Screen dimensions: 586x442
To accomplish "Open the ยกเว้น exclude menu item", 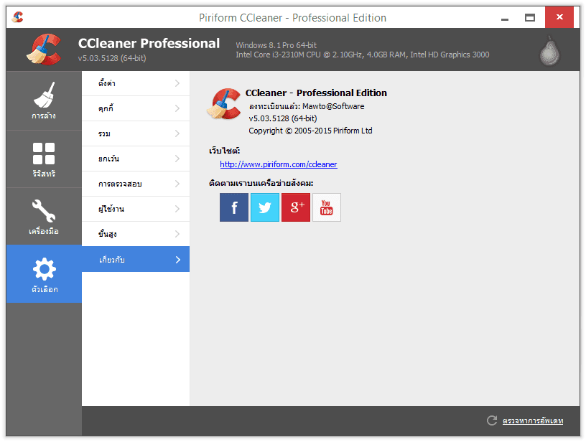I will (136, 159).
